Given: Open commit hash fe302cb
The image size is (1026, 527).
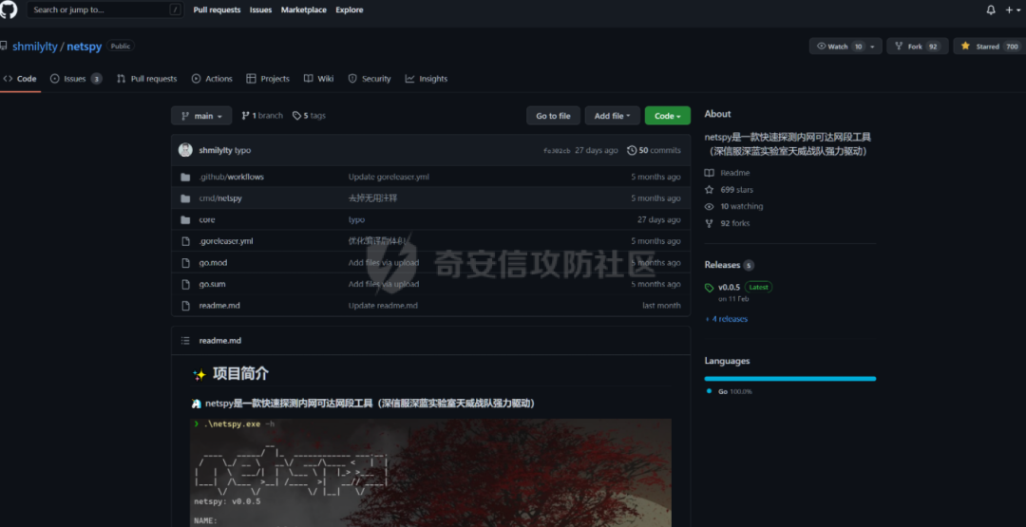Looking at the screenshot, I should (x=557, y=150).
